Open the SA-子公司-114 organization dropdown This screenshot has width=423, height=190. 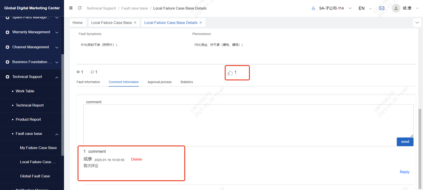(331, 8)
